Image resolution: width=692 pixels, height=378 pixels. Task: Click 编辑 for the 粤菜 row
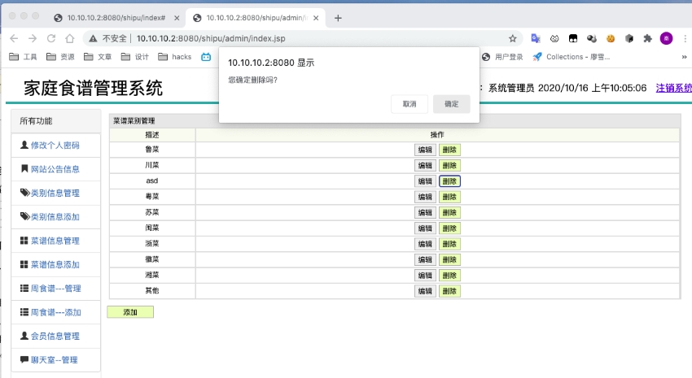pyautogui.click(x=425, y=197)
